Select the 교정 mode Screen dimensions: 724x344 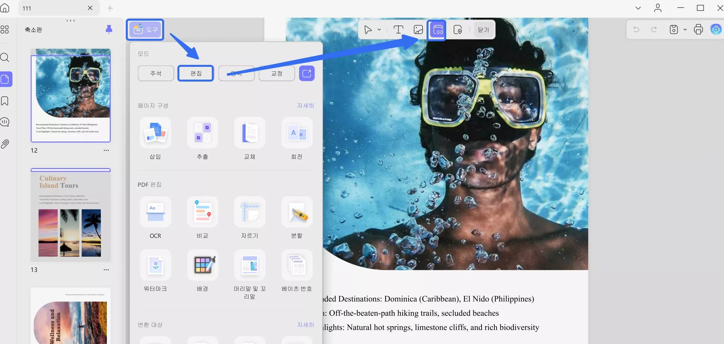pyautogui.click(x=277, y=73)
